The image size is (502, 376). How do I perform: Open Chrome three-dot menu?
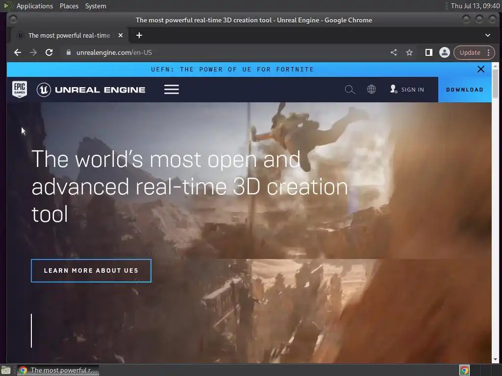(x=489, y=52)
